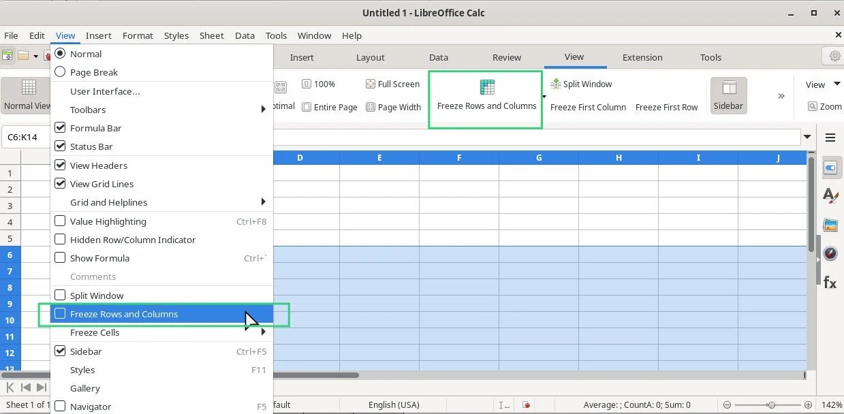Expand the Toolbars submenu
The height and width of the screenshot is (414, 844).
pyautogui.click(x=87, y=109)
